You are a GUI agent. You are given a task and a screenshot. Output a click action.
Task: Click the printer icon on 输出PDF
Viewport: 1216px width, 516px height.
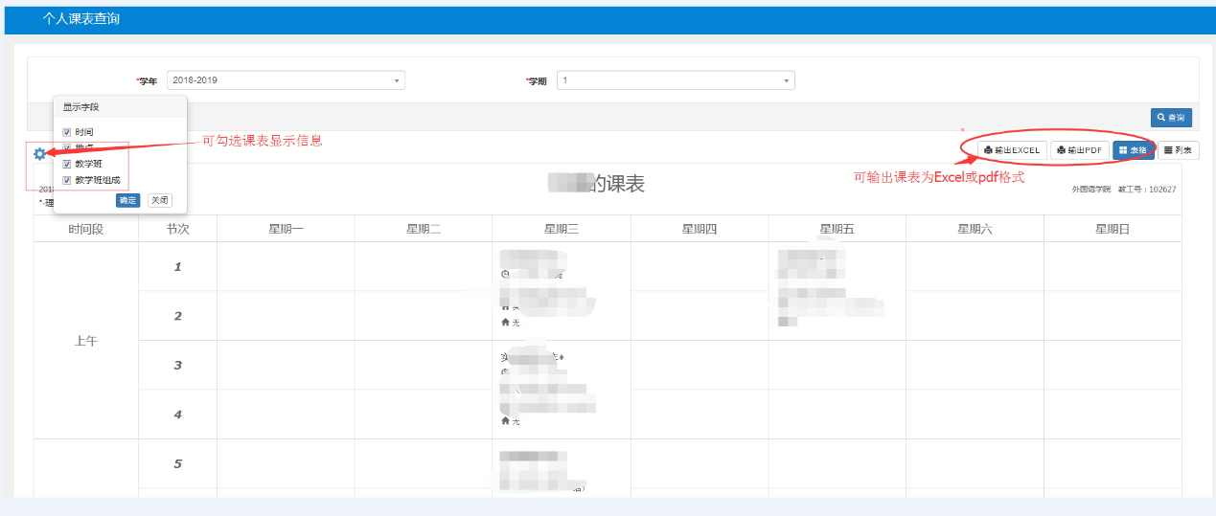pyautogui.click(x=1061, y=150)
